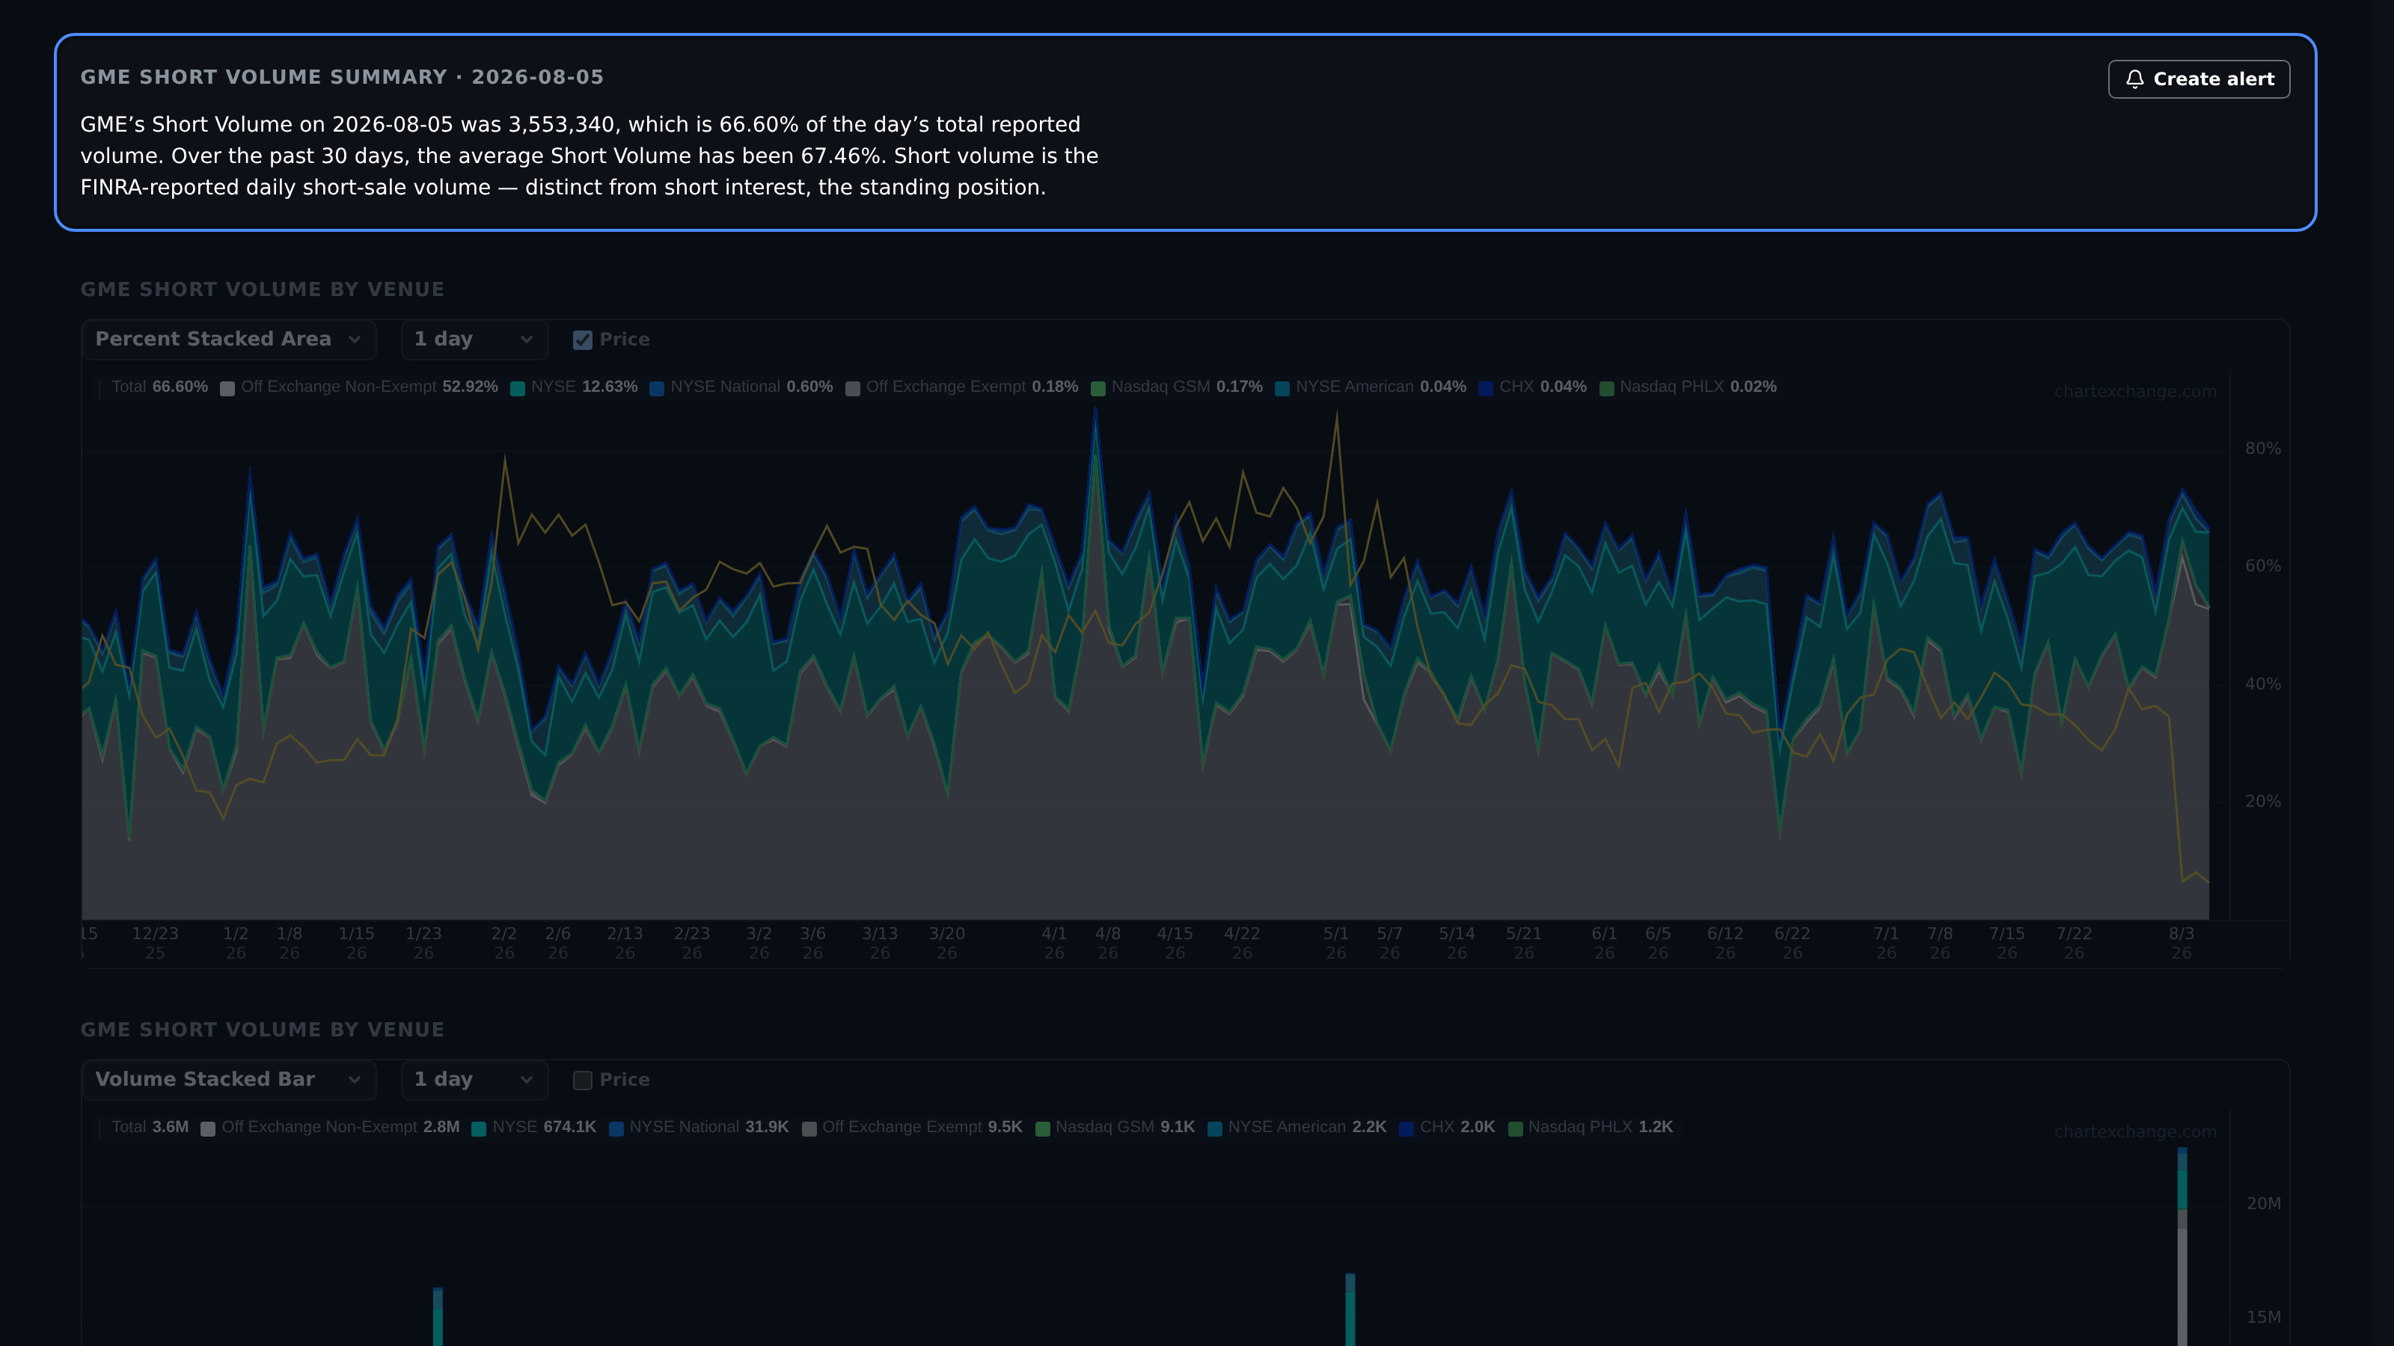Image resolution: width=2394 pixels, height=1346 pixels.
Task: Uncheck the Price checkbox on percent chart
Action: click(x=583, y=340)
